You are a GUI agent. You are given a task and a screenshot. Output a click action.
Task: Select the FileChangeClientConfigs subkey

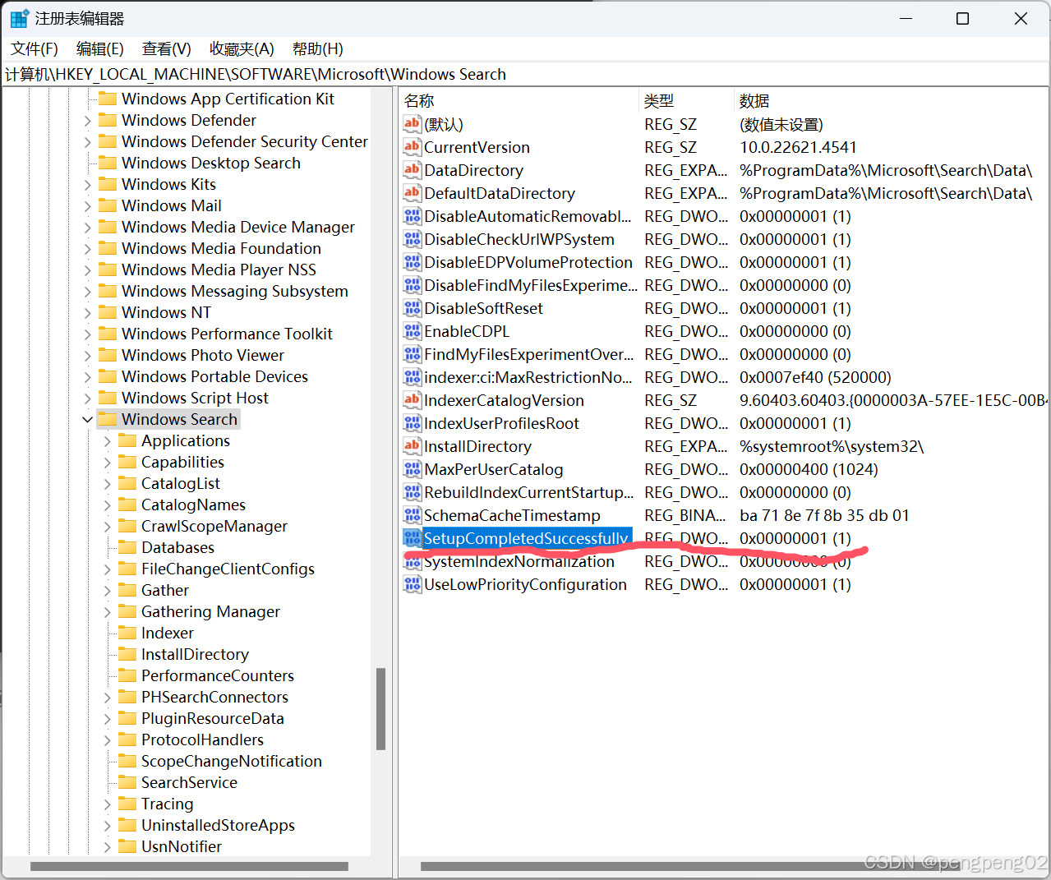click(228, 569)
